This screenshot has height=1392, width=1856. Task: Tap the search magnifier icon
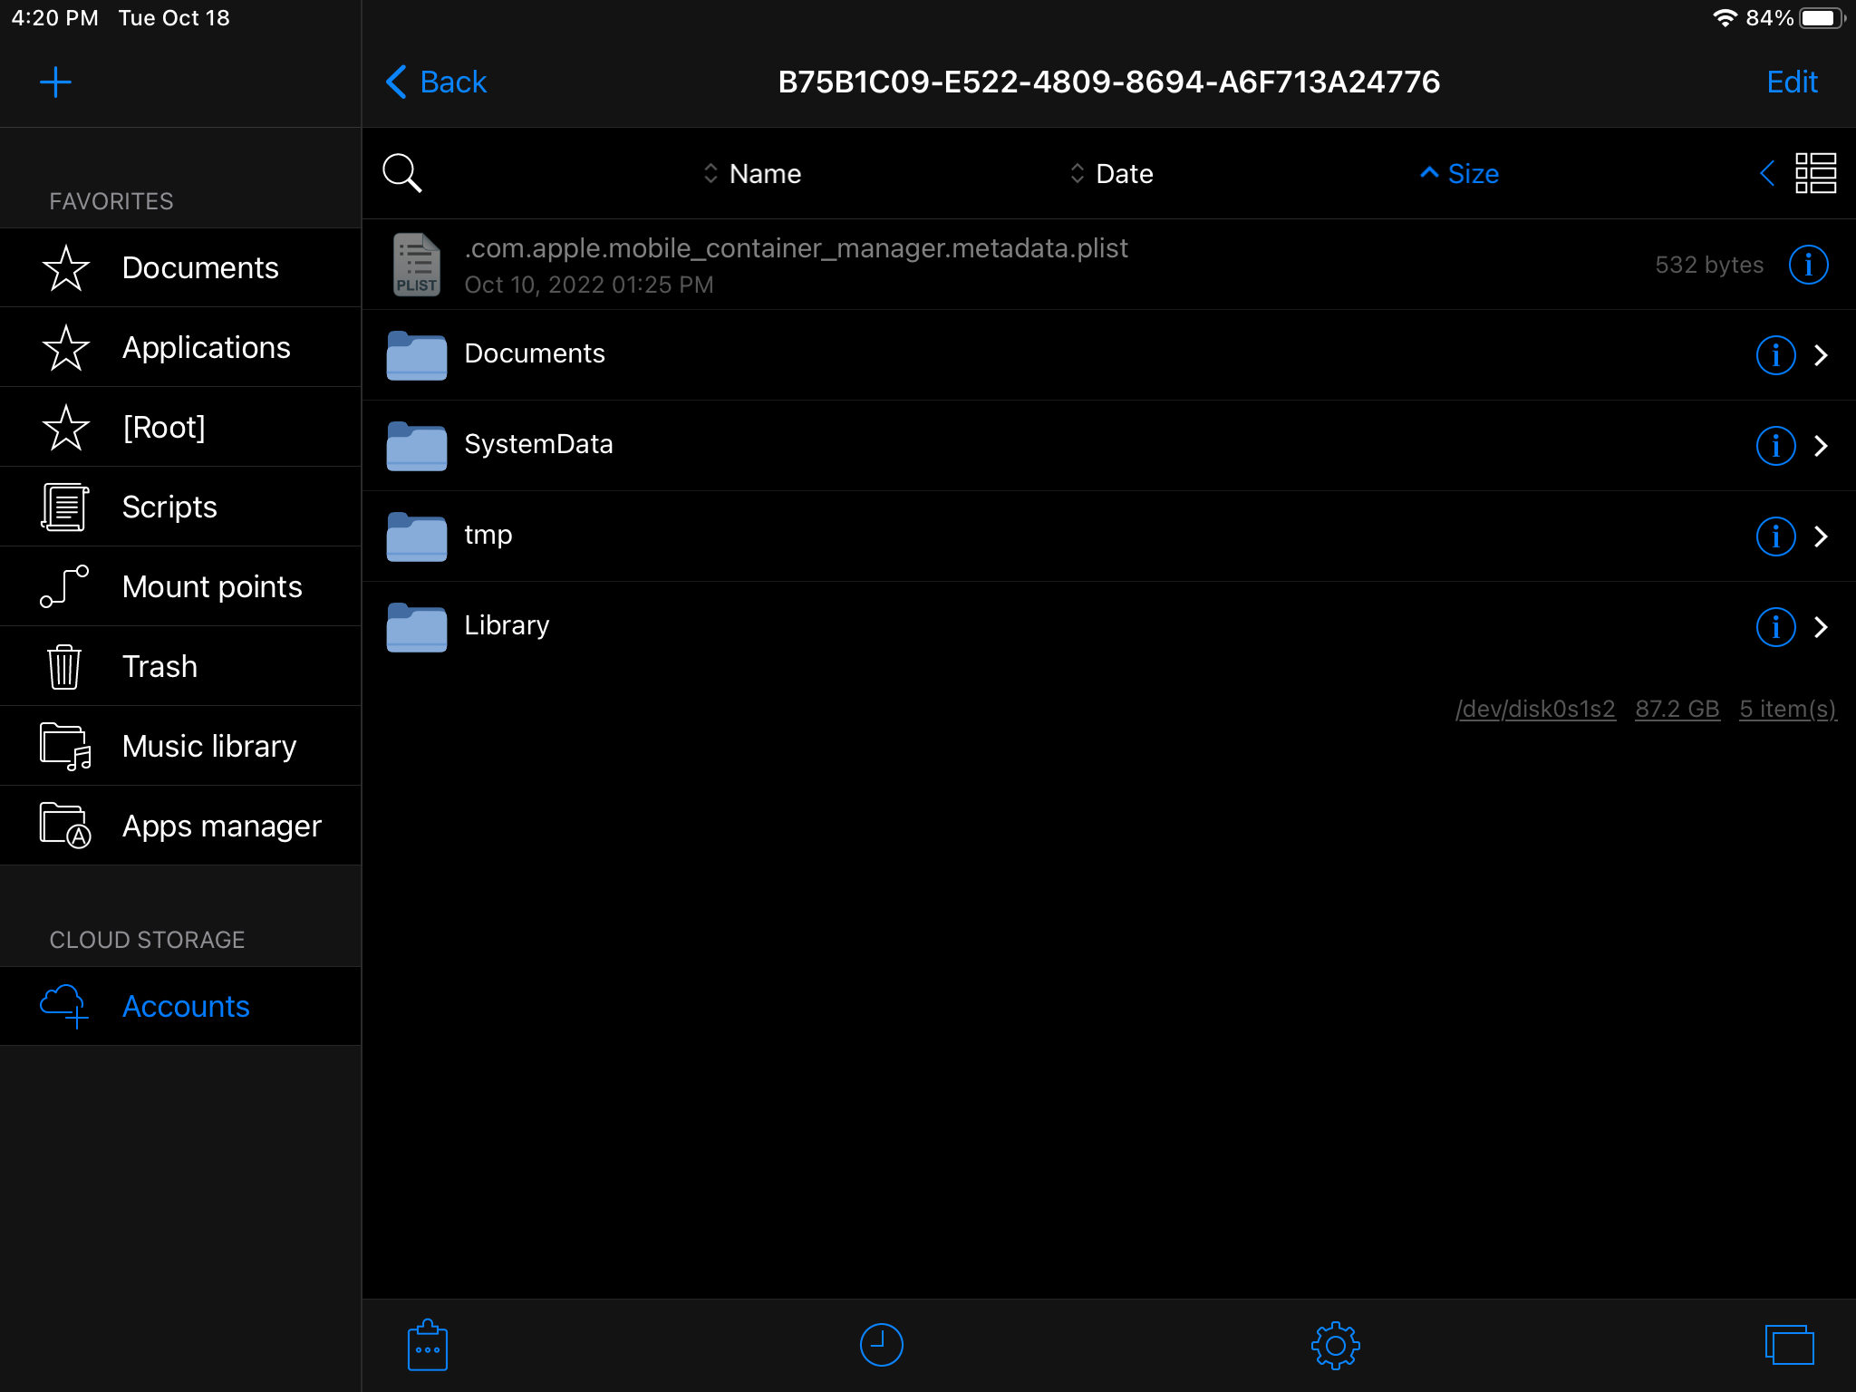coord(401,172)
